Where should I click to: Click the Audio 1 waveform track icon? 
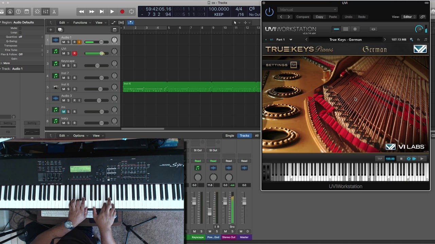coord(55,40)
